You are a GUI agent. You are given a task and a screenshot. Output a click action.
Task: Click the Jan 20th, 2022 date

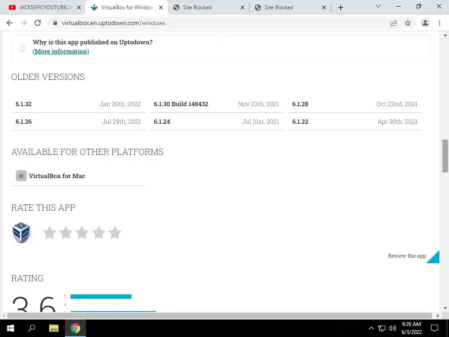[x=120, y=104]
